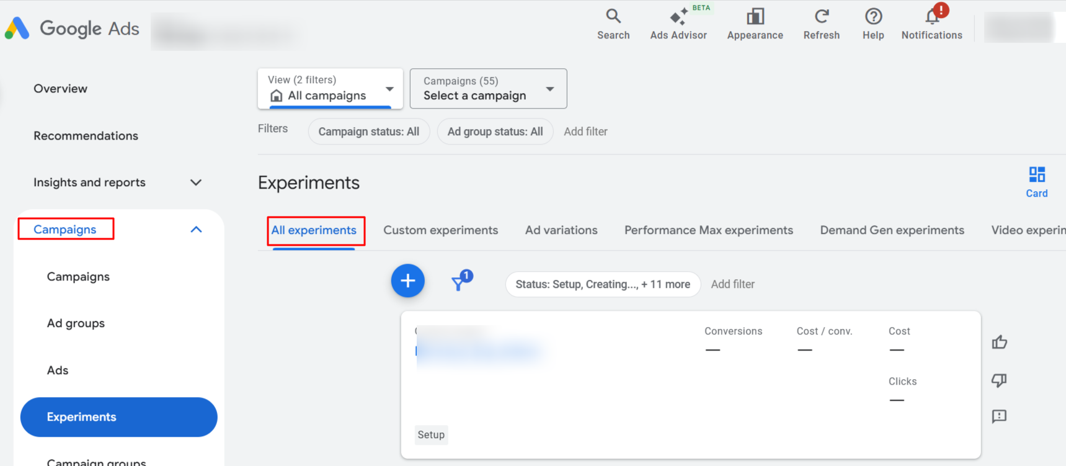Open Ads Advisor beta assistant
1066x466 pixels.
[678, 24]
